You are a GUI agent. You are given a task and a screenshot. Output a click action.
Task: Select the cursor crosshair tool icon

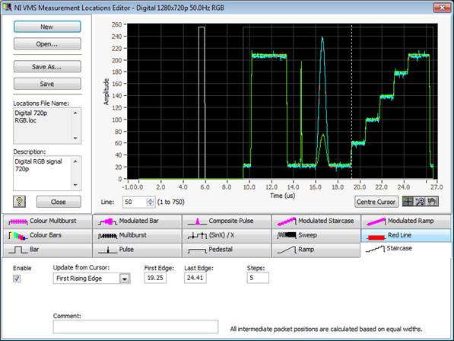pyautogui.click(x=408, y=202)
